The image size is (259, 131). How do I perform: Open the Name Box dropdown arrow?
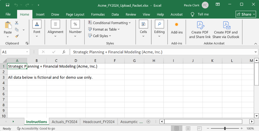[27, 52]
